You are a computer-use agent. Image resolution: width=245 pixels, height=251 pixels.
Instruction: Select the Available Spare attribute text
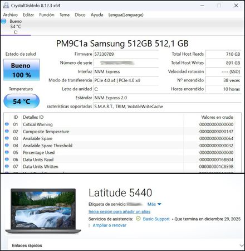click(x=38, y=138)
